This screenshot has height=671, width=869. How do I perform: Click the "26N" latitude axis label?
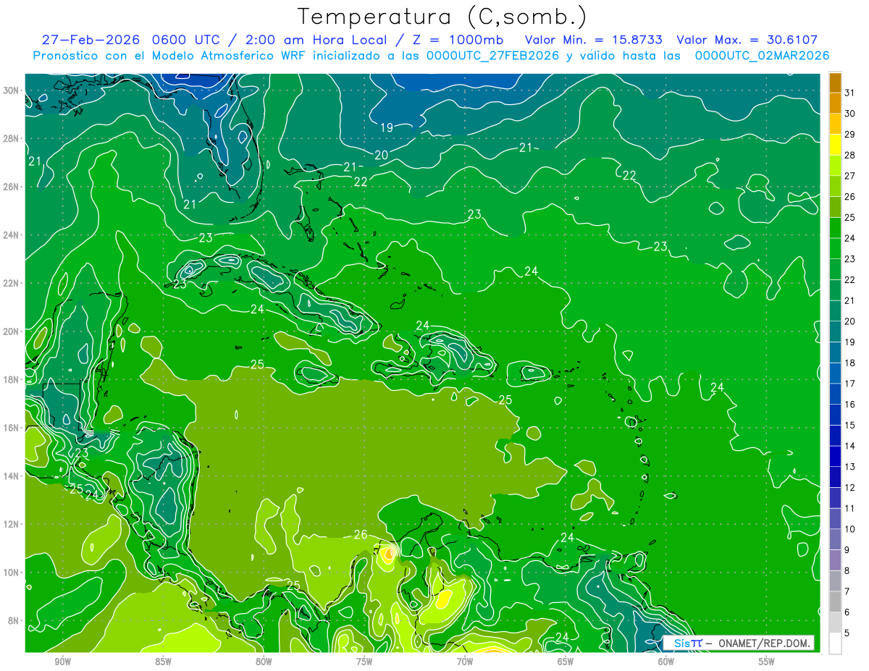12,187
